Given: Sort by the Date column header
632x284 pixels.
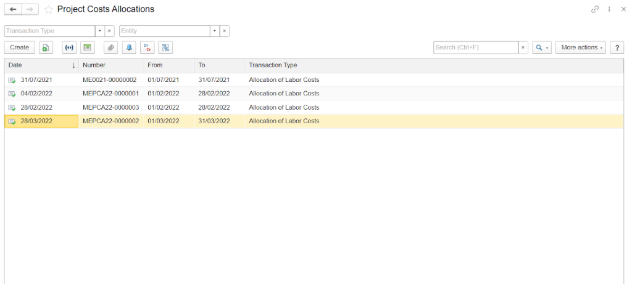Looking at the screenshot, I should [41, 65].
